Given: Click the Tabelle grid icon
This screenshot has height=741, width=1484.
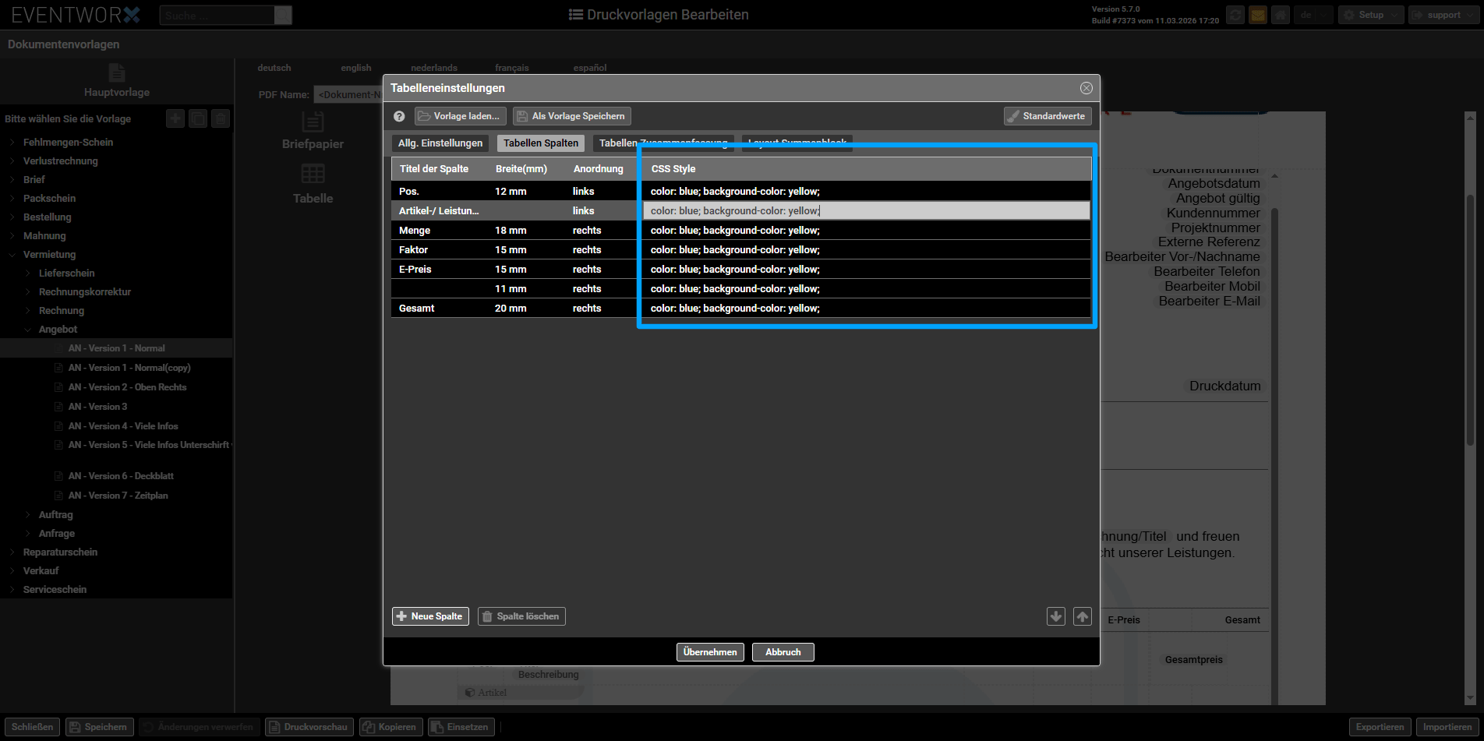Looking at the screenshot, I should click(x=313, y=174).
